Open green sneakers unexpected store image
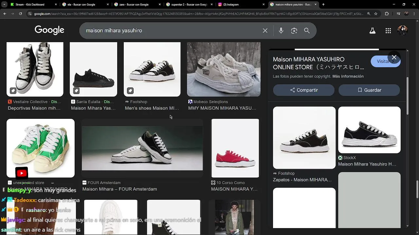 point(41,148)
